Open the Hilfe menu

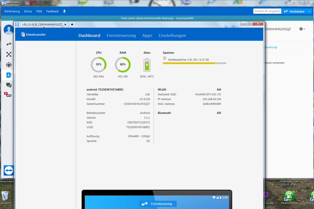[x=39, y=11]
